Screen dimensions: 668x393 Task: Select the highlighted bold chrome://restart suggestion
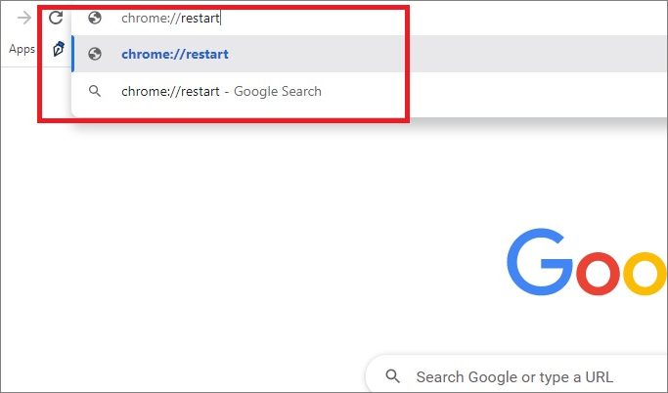pyautogui.click(x=175, y=54)
